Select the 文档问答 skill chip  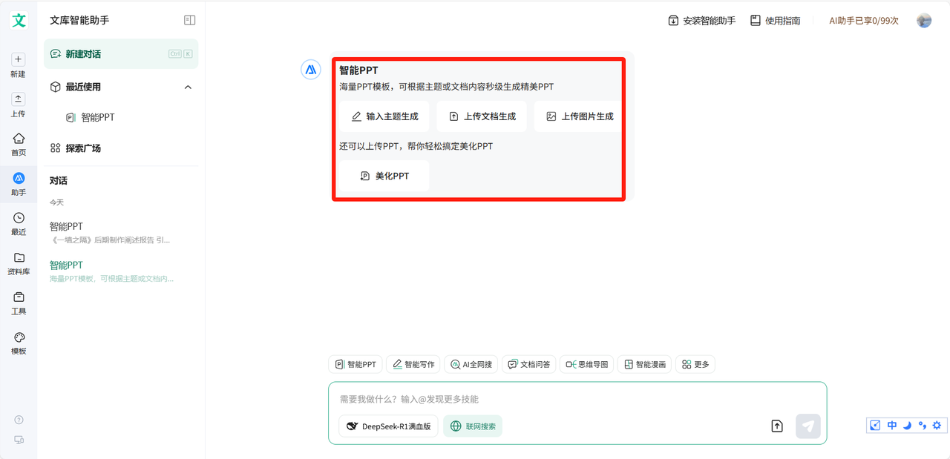528,364
